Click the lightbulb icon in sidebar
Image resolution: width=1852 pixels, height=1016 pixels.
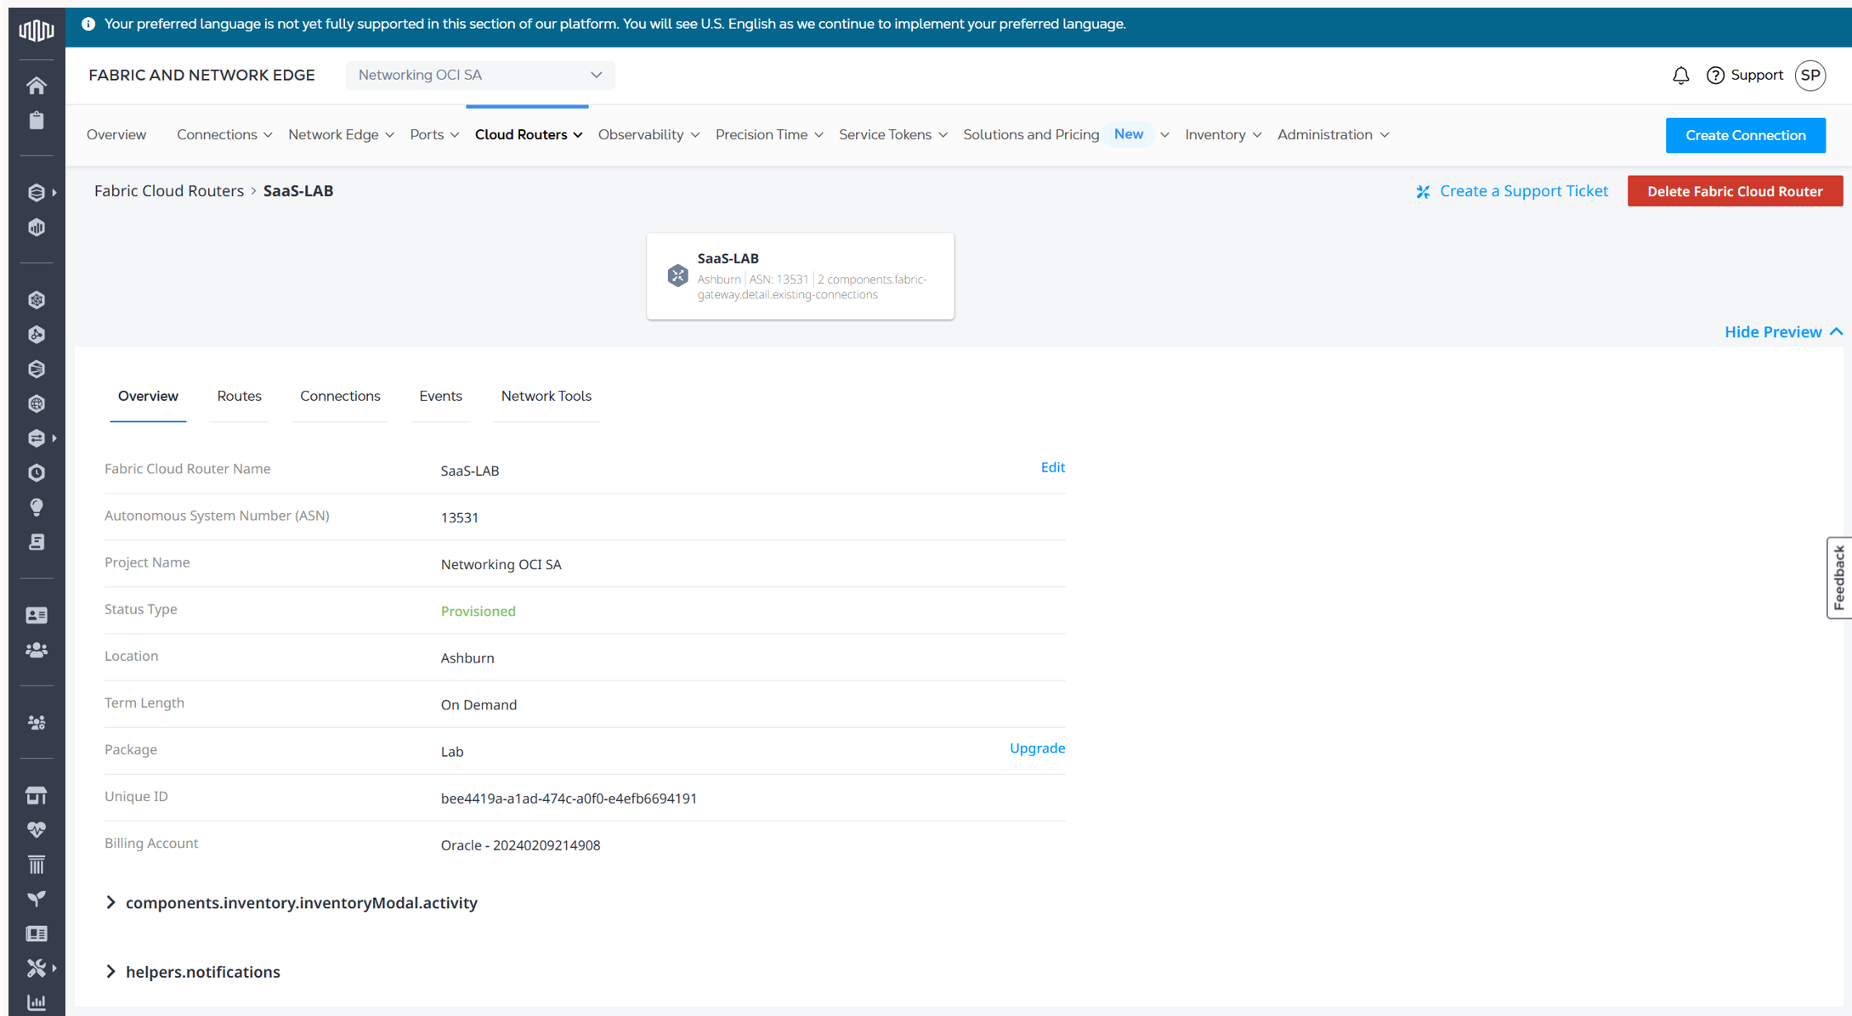point(36,507)
